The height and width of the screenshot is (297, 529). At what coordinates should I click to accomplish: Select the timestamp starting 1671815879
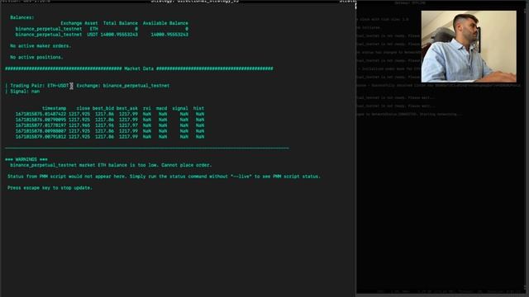(x=41, y=137)
